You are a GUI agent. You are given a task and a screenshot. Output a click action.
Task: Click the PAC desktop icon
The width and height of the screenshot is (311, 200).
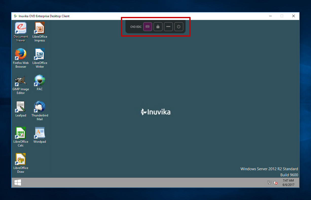(40, 81)
